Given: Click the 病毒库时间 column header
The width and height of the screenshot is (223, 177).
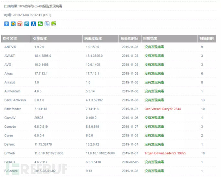Looking at the screenshot, I should (x=130, y=39).
